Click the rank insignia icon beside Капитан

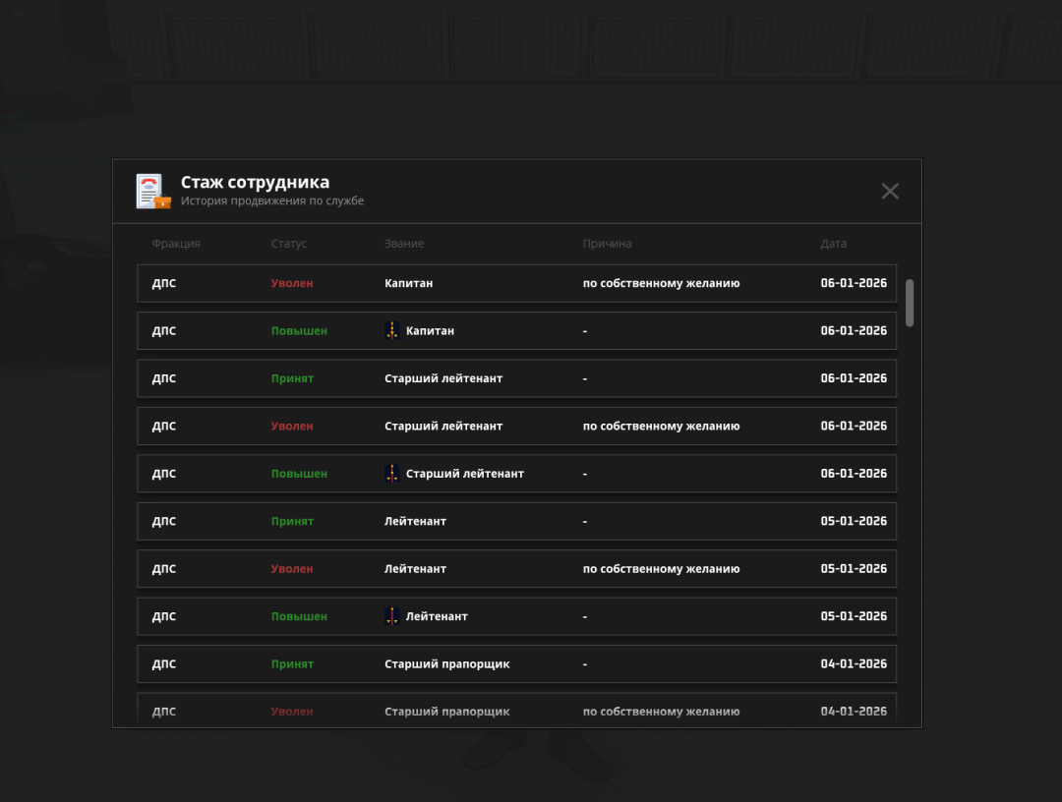click(391, 331)
